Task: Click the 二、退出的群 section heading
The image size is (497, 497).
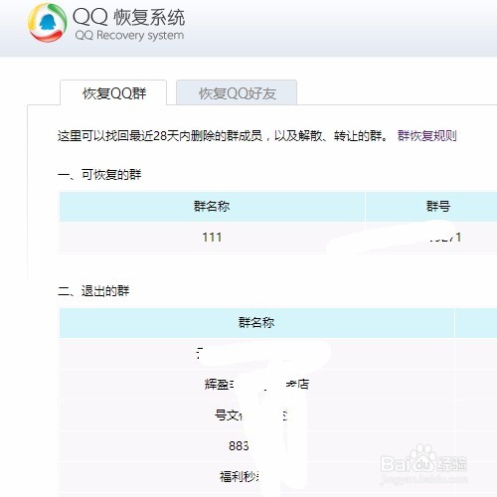Action: pos(93,291)
